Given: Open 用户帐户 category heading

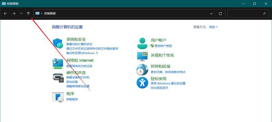Looking at the screenshot, I should point(158,40).
